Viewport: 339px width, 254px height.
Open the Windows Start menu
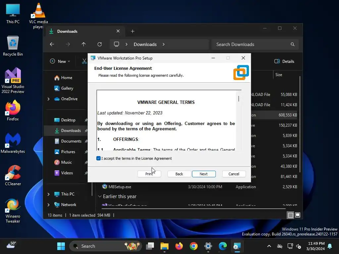[x=61, y=246]
